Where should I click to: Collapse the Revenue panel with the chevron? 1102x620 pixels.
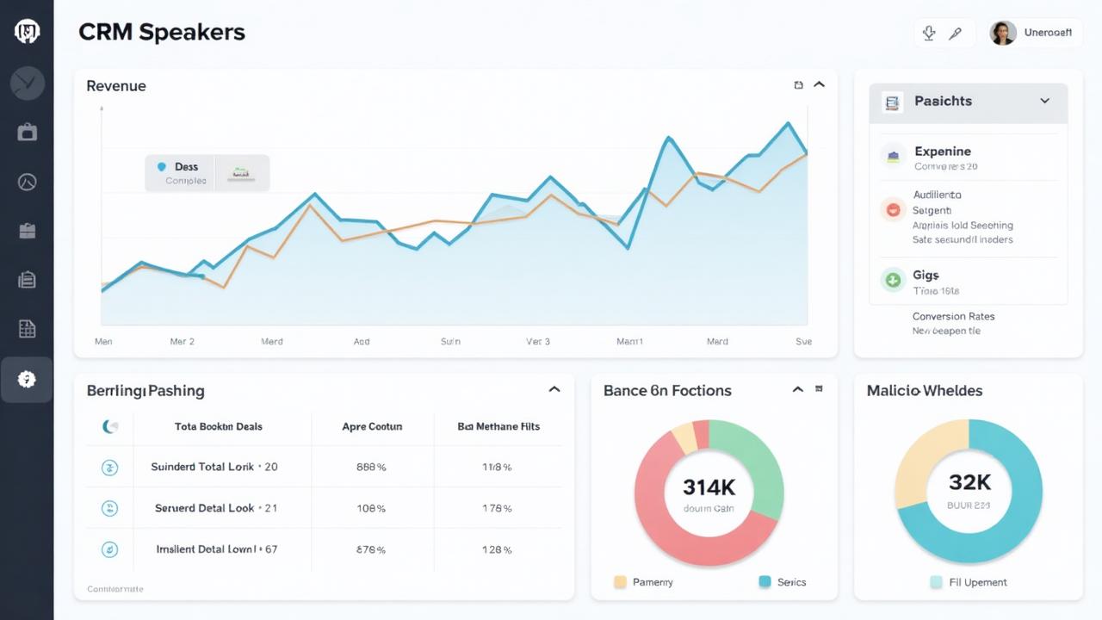click(x=819, y=84)
